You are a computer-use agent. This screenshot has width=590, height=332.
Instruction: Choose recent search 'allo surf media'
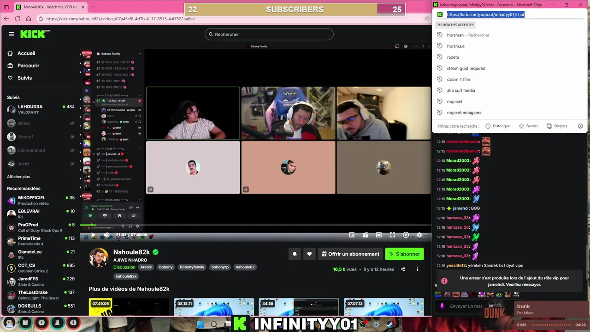510,90
